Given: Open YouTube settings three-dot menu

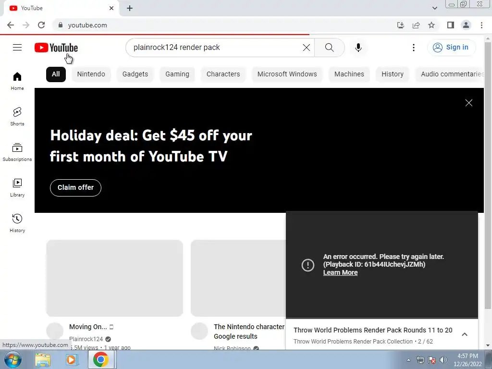Looking at the screenshot, I should click(414, 48).
